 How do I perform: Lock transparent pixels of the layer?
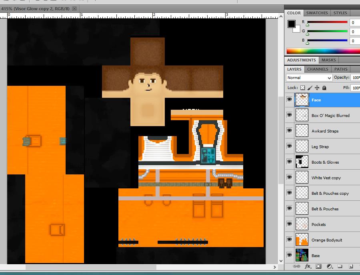click(303, 88)
